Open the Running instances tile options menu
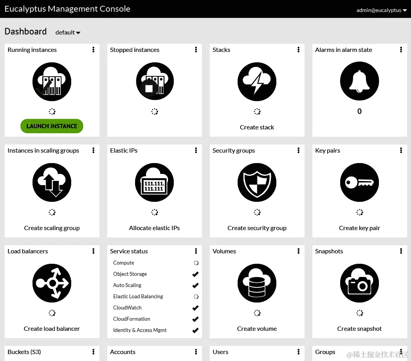411x361 pixels. click(93, 50)
